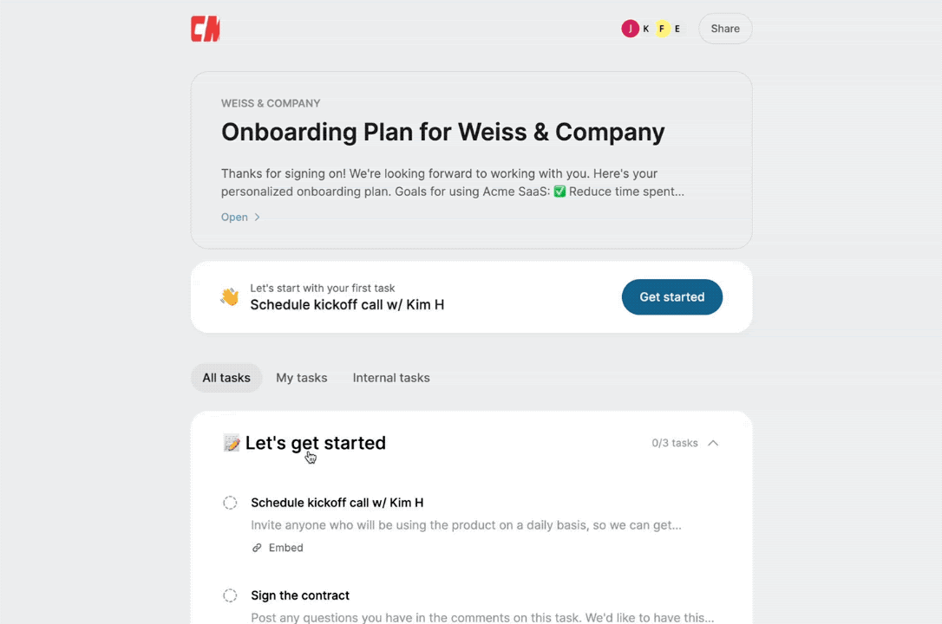Click the 0/3 tasks progress indicator
Viewport: 942px width, 624px height.
point(675,443)
